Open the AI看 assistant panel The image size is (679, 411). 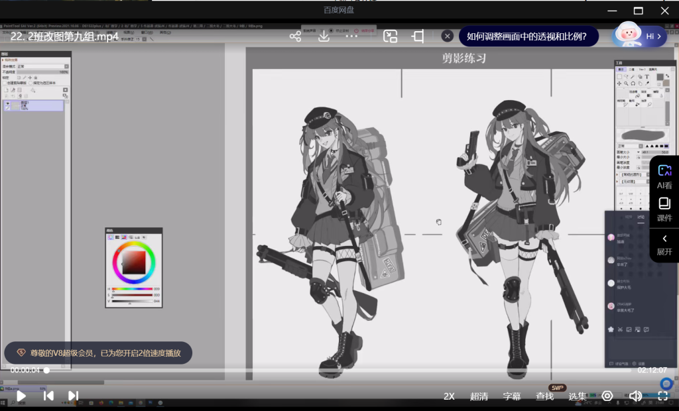pyautogui.click(x=664, y=177)
